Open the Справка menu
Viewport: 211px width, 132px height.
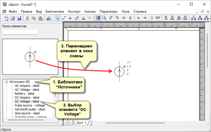[x=140, y=12]
